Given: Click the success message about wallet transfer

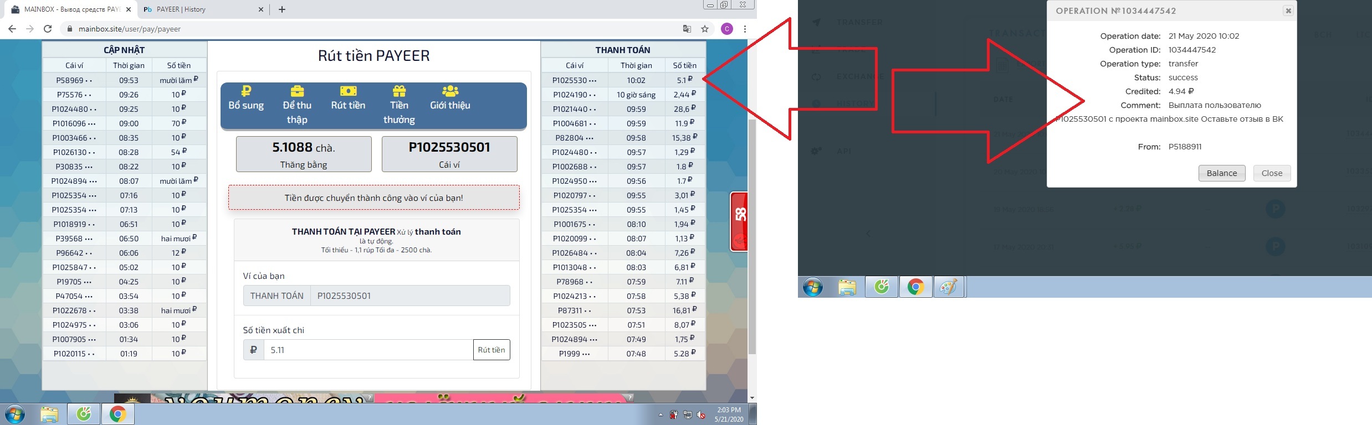Looking at the screenshot, I should (x=374, y=198).
